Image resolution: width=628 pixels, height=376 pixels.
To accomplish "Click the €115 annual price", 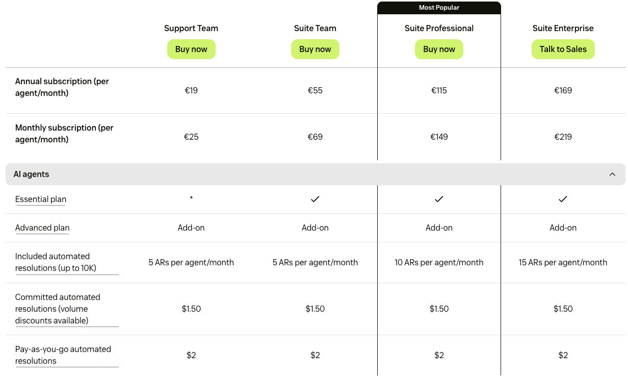I will (439, 91).
